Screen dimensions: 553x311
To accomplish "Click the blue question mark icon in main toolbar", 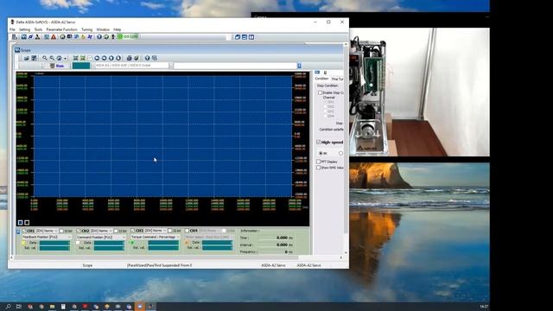I will [99, 36].
